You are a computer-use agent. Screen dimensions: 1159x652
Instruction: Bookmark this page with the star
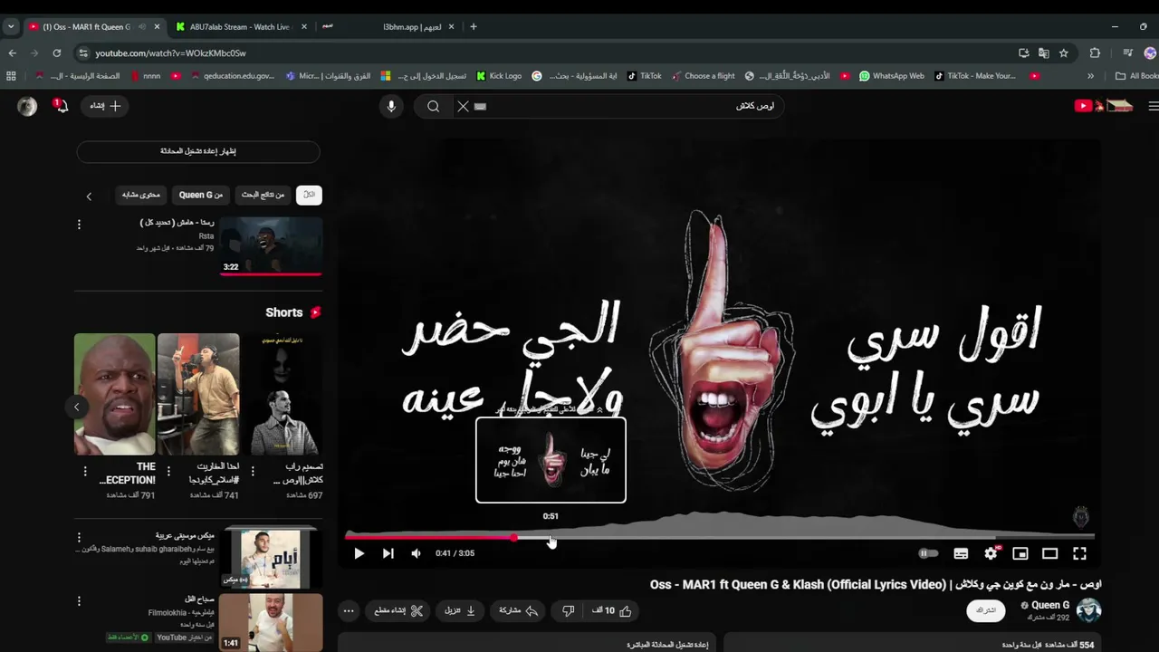1064,53
